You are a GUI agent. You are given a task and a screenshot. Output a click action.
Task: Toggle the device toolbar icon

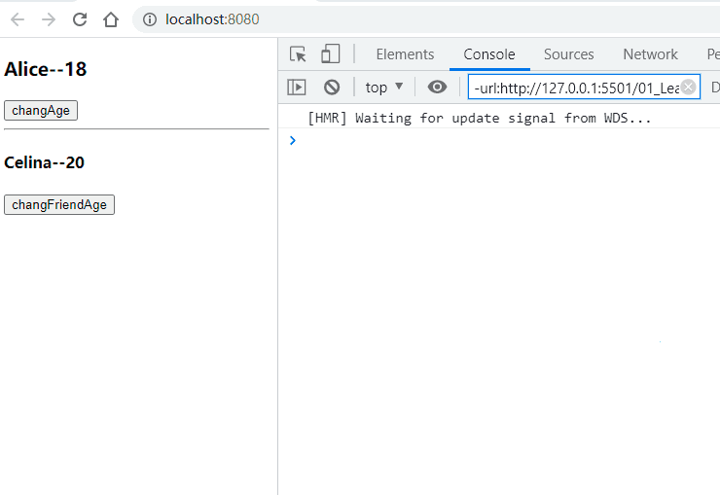coord(330,53)
